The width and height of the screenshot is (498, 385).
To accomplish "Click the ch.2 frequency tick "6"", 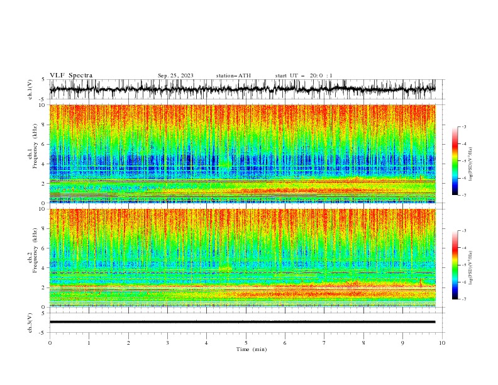I will pos(45,248).
